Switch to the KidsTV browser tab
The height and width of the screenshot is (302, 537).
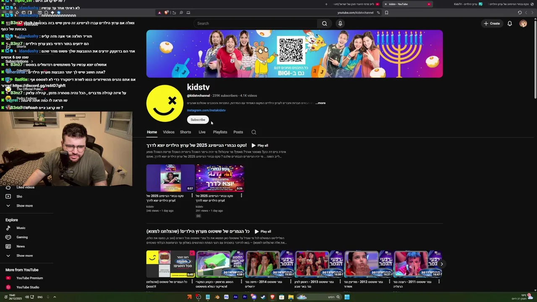tap(468, 4)
